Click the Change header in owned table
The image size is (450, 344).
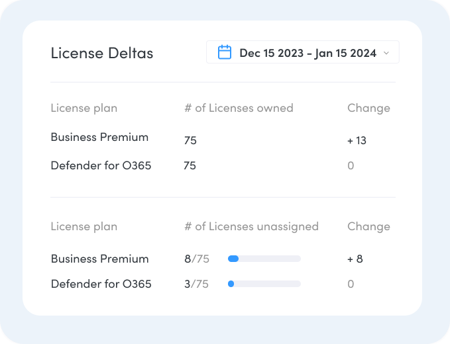pos(368,108)
